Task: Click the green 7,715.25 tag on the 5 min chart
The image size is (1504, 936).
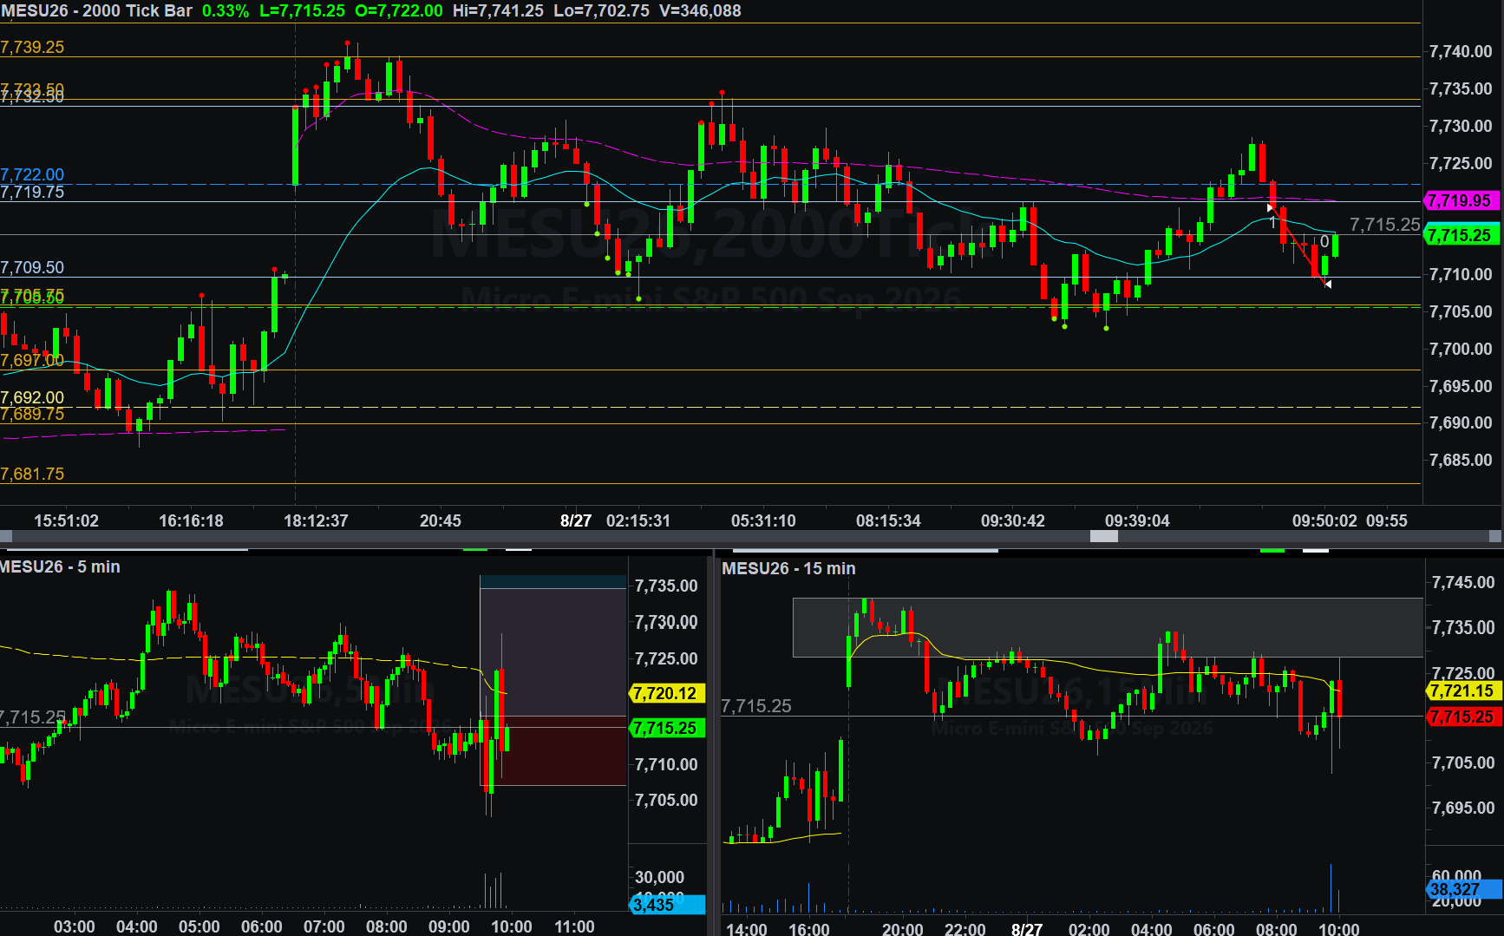Action: (x=666, y=729)
